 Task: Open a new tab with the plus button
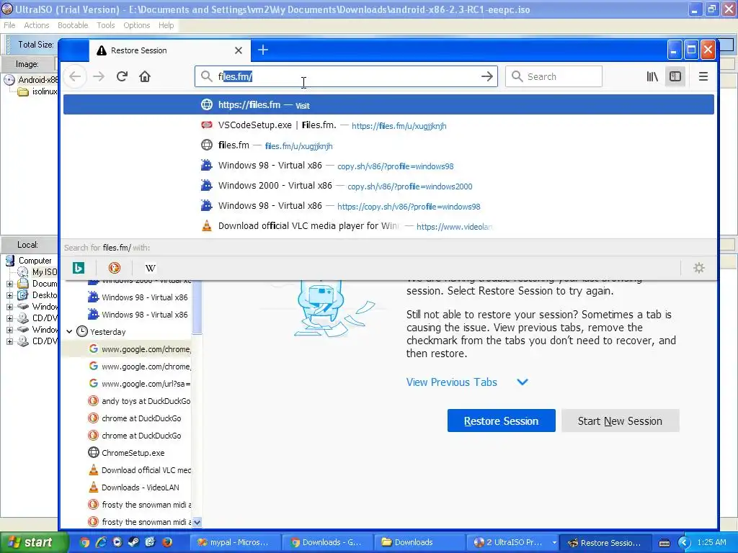click(263, 50)
